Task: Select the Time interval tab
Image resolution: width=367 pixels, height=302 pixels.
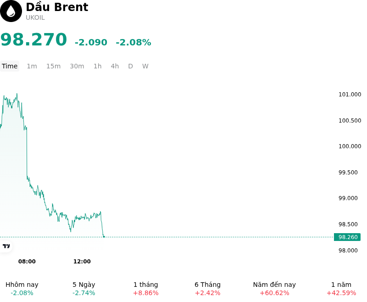Action: coord(10,66)
